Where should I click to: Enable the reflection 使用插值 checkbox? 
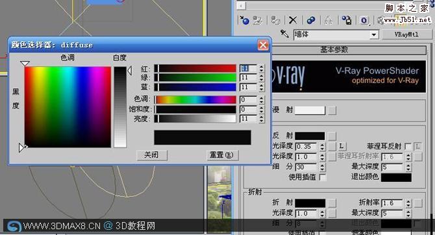tap(323, 177)
